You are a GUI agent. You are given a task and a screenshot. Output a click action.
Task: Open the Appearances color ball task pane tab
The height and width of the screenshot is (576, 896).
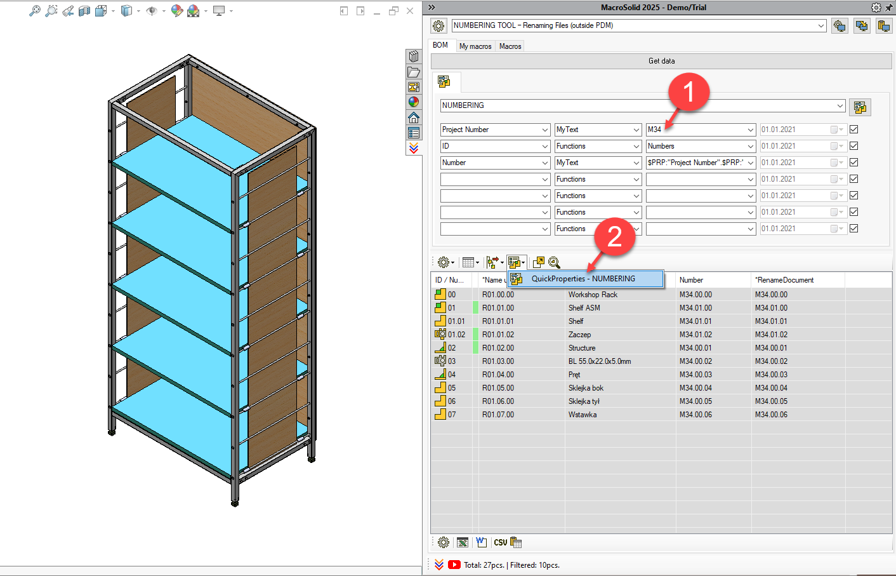tap(414, 102)
